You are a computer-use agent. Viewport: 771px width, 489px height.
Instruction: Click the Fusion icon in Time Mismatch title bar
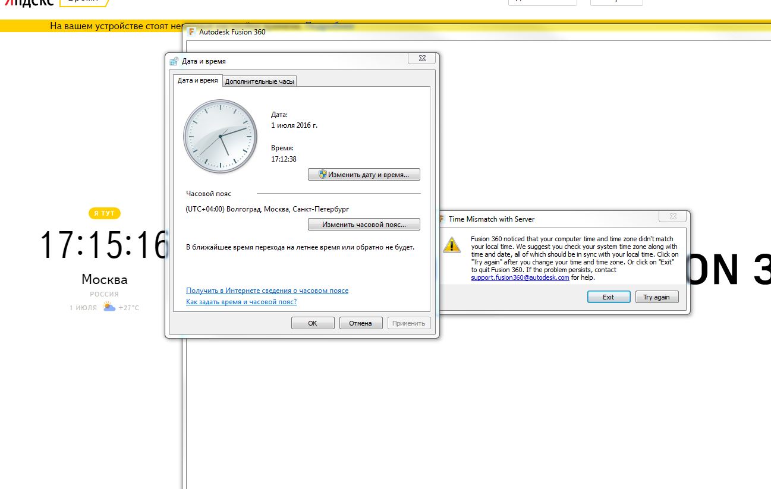(x=441, y=219)
